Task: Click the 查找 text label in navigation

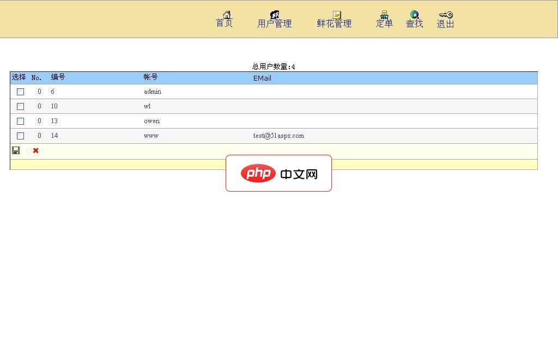Action: pyautogui.click(x=414, y=25)
